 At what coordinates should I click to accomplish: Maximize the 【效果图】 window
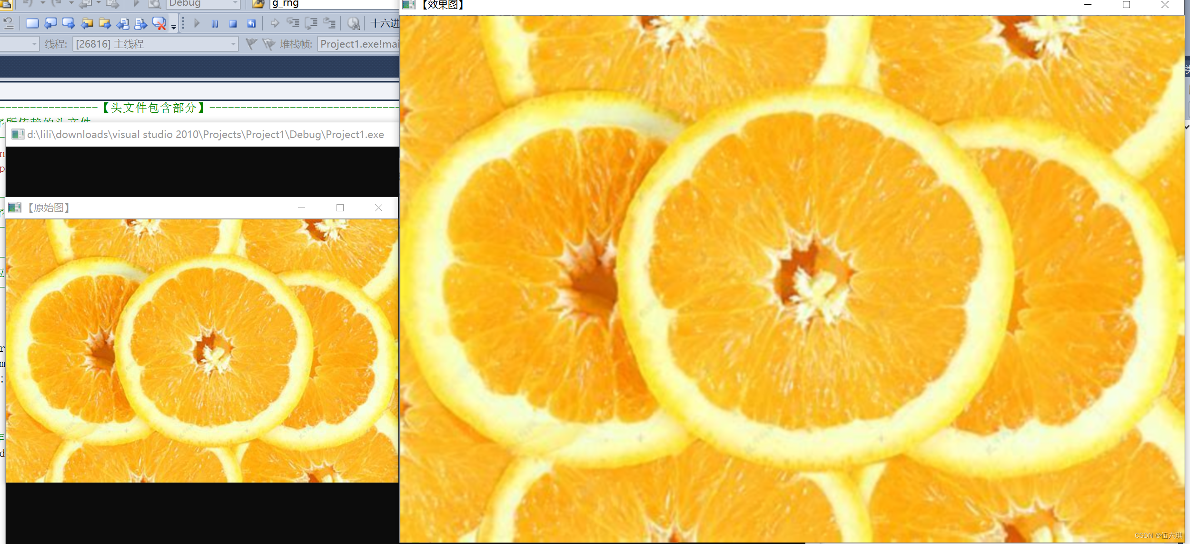[x=1126, y=5]
